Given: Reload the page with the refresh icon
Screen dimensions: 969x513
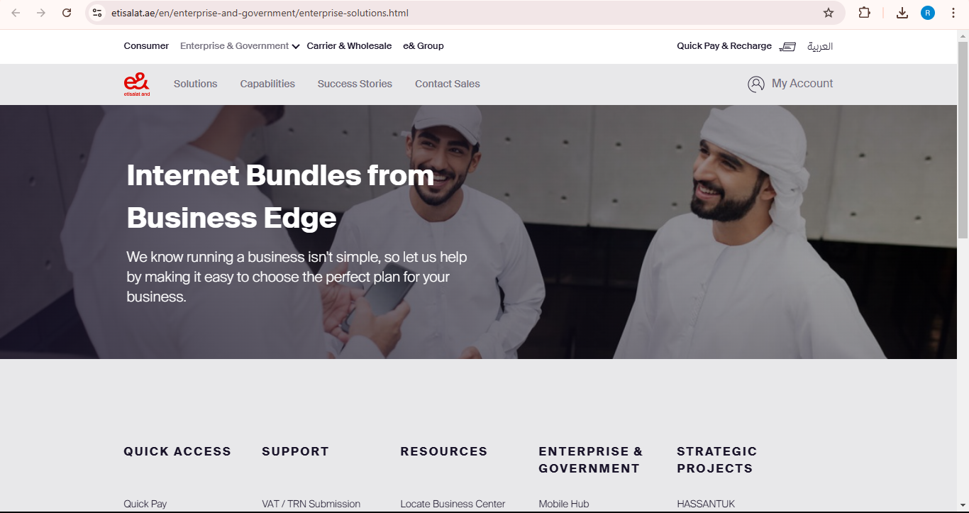Looking at the screenshot, I should [x=67, y=13].
